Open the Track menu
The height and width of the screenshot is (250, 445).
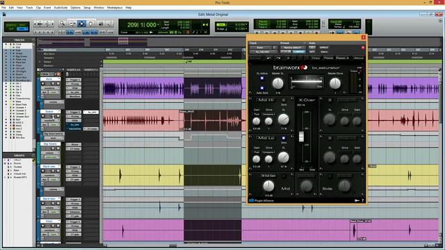29,8
